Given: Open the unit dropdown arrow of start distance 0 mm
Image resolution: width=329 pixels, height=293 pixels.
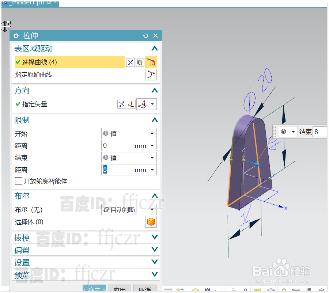Looking at the screenshot, I should pos(152,145).
